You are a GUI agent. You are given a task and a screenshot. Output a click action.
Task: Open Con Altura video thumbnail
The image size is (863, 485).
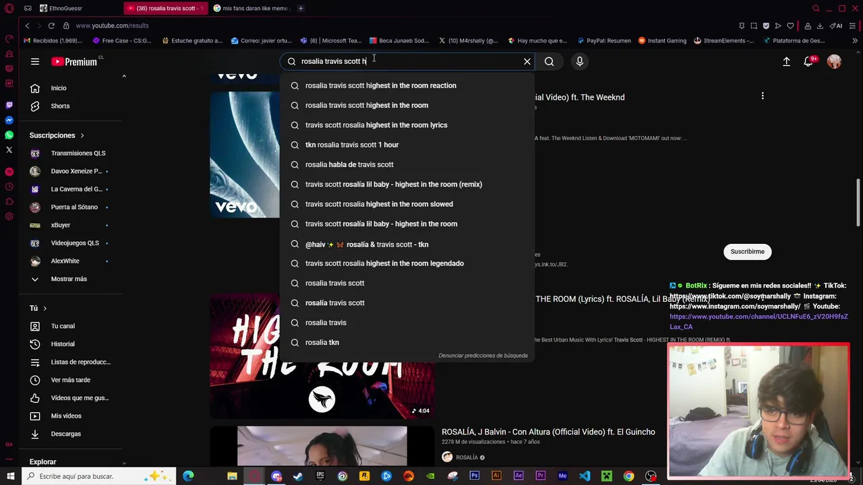(x=322, y=445)
